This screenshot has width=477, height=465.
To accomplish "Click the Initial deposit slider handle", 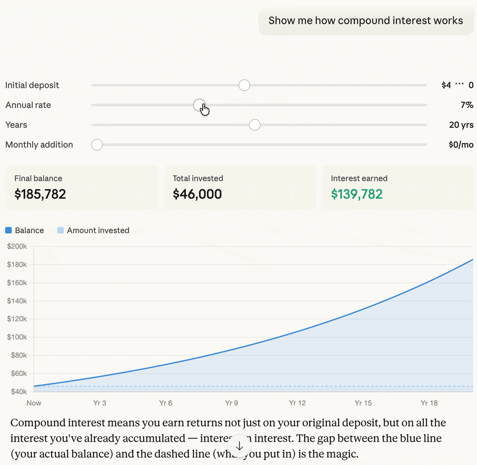I will (x=244, y=85).
